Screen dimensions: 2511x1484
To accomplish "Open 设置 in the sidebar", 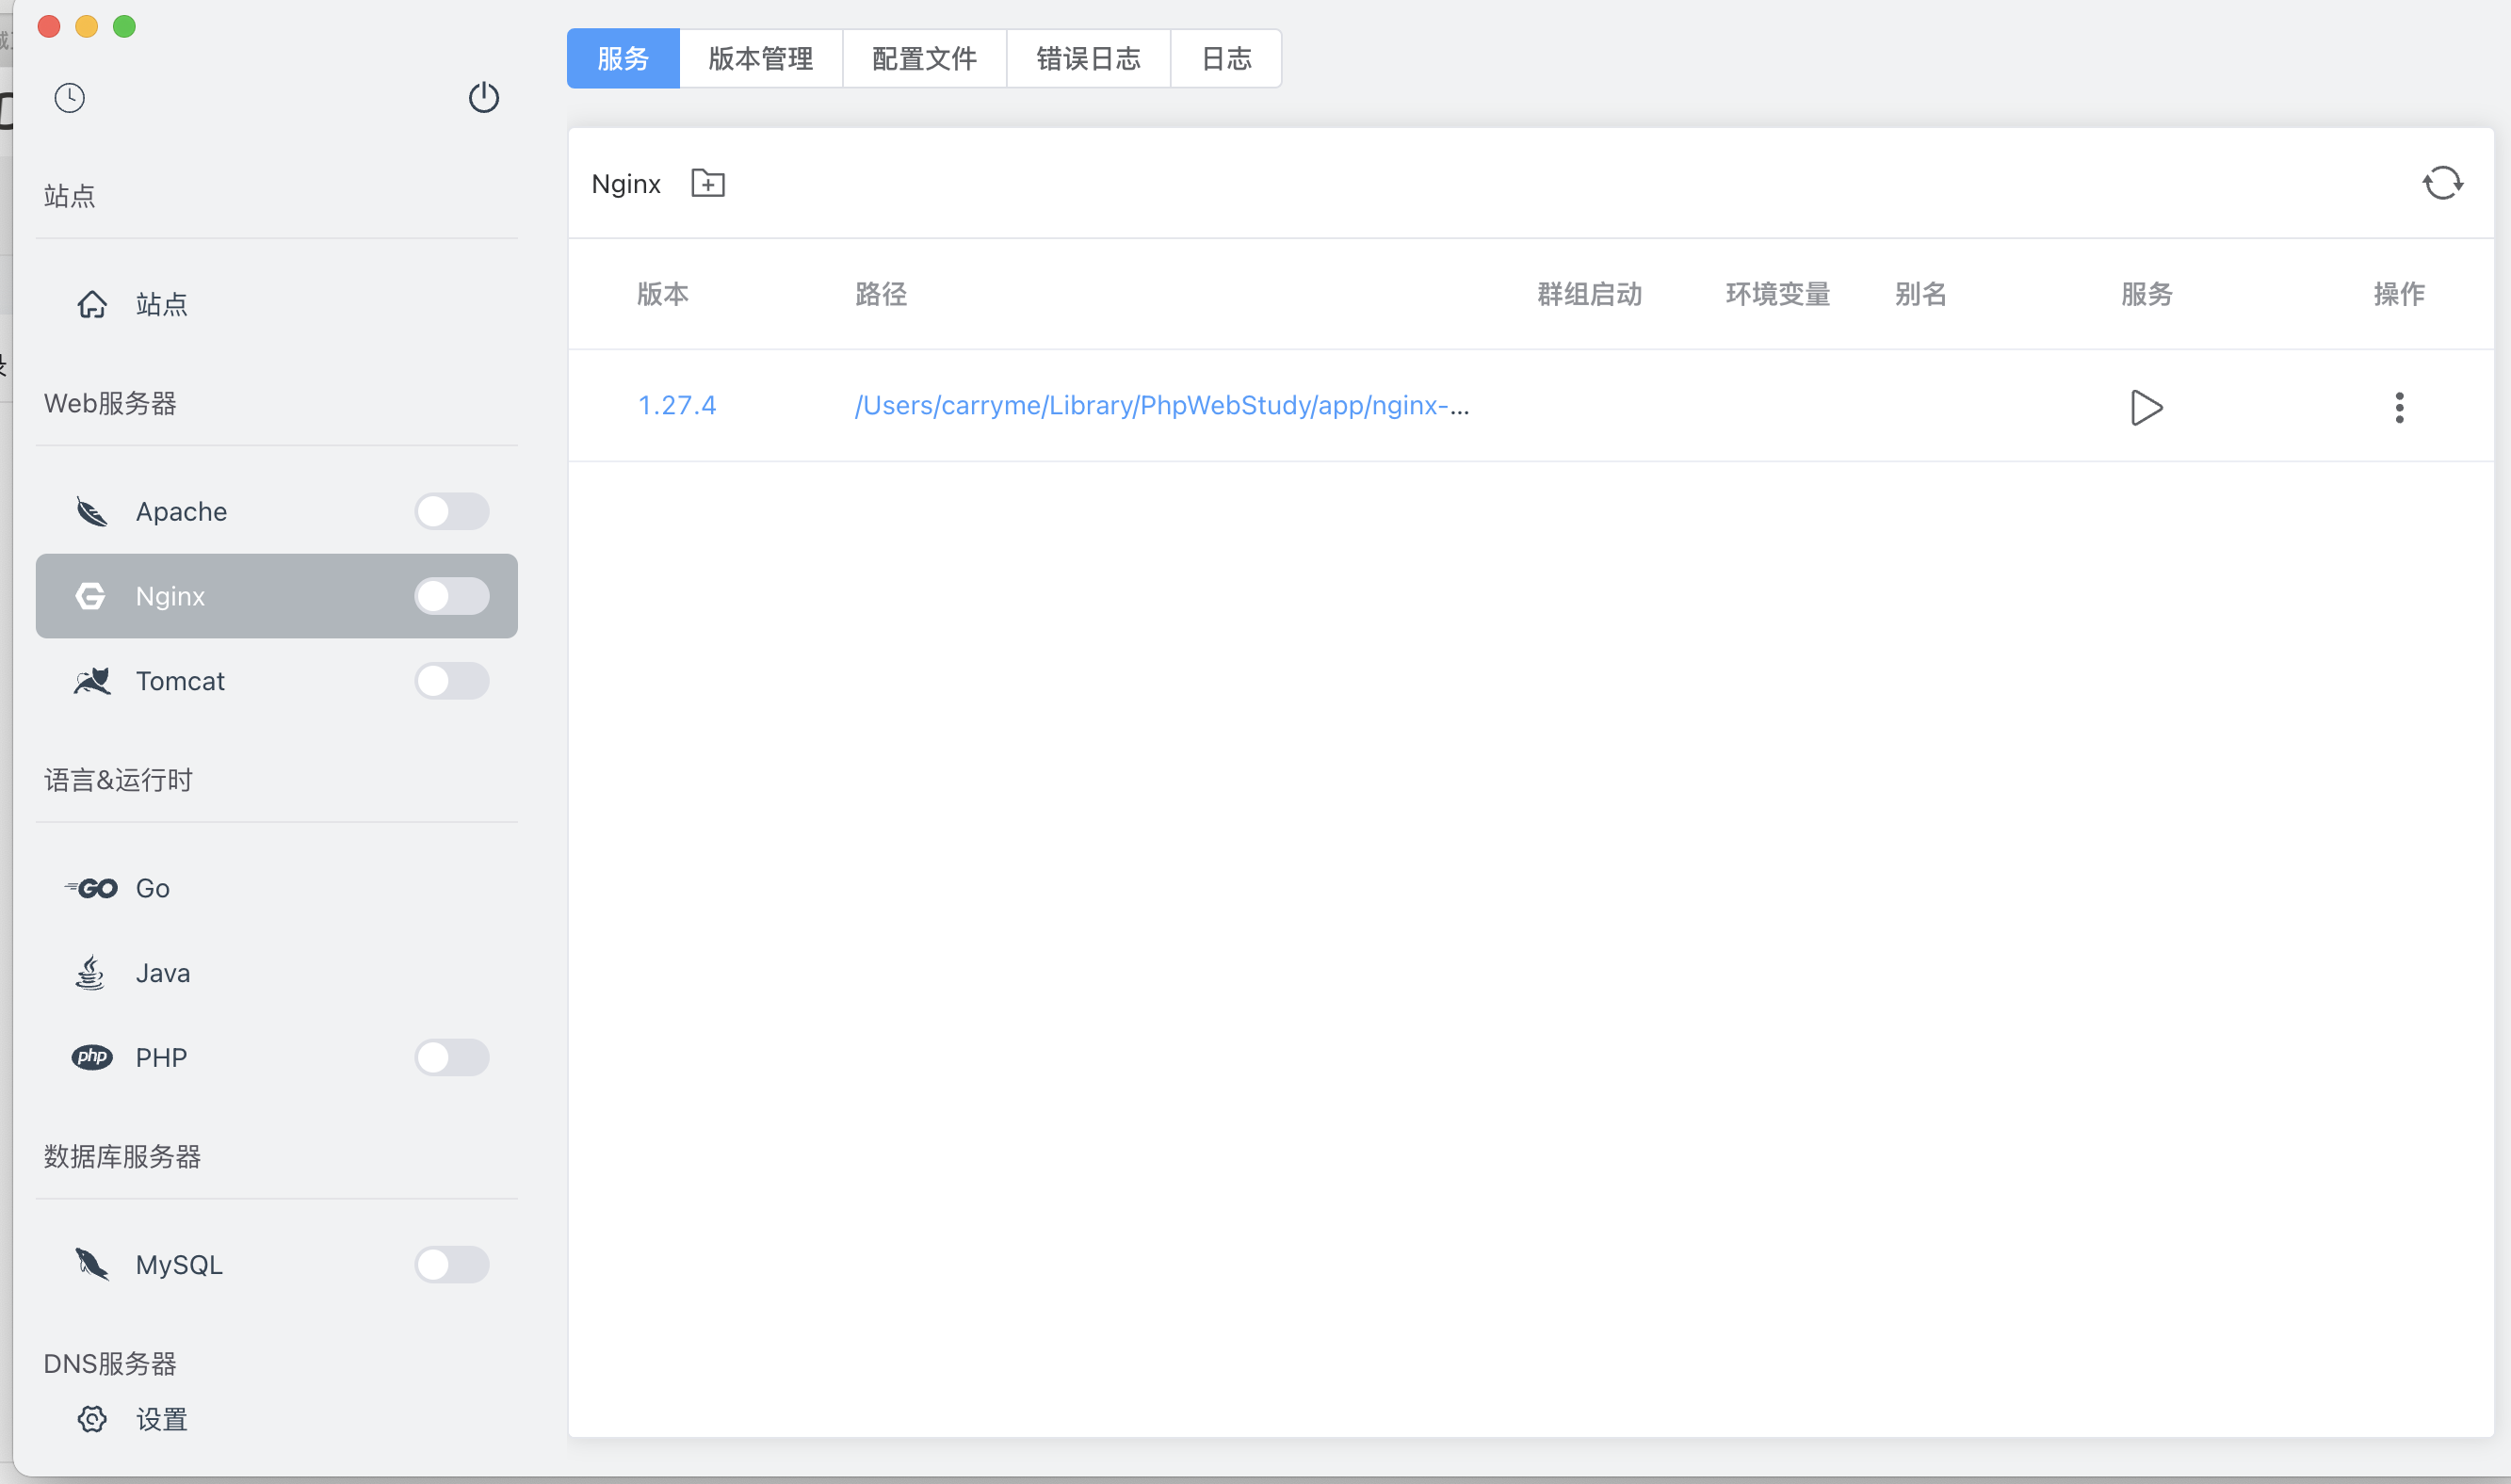I will pos(277,1419).
